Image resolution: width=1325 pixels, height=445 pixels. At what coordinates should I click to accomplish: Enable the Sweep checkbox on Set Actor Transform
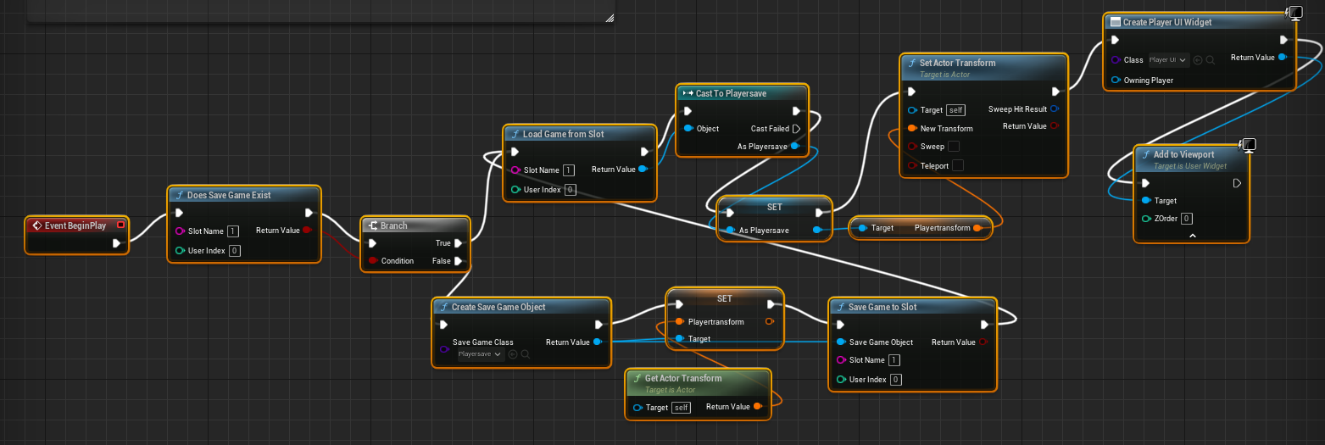point(954,147)
